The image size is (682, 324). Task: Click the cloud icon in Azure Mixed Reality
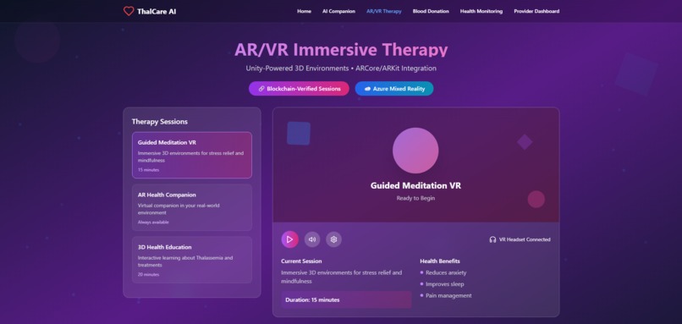tap(367, 89)
